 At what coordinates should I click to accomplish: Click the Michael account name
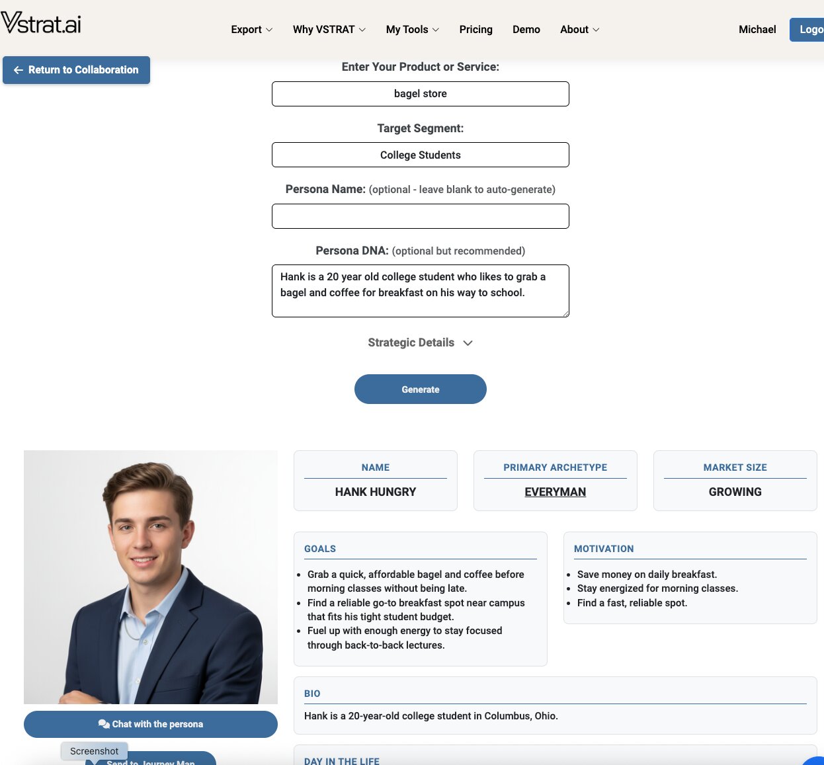[x=757, y=29]
